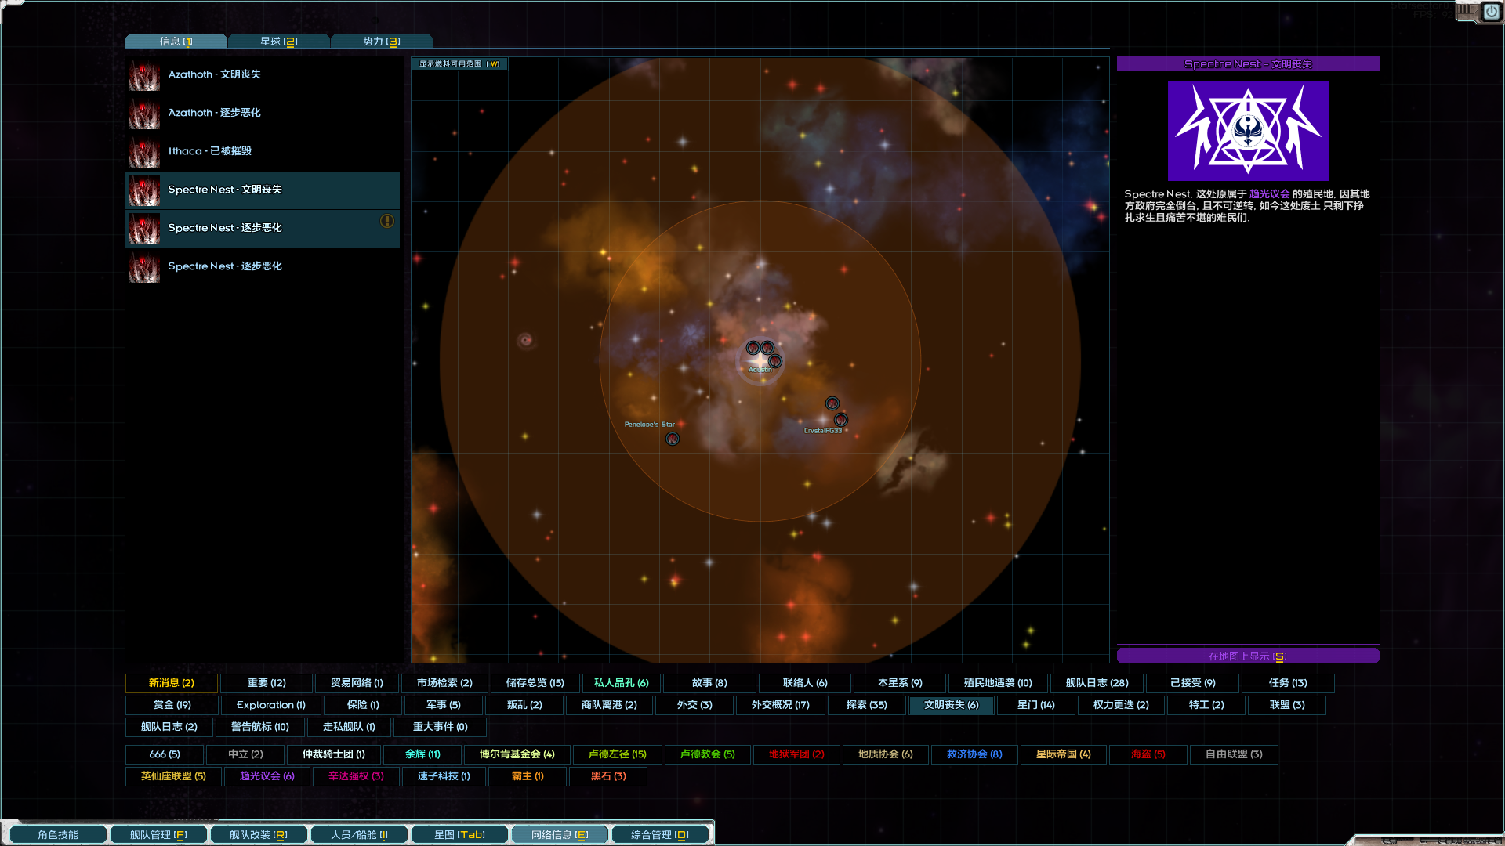Toggle the 海盗 (5) faction filter
The width and height of the screenshot is (1505, 846).
tap(1147, 754)
